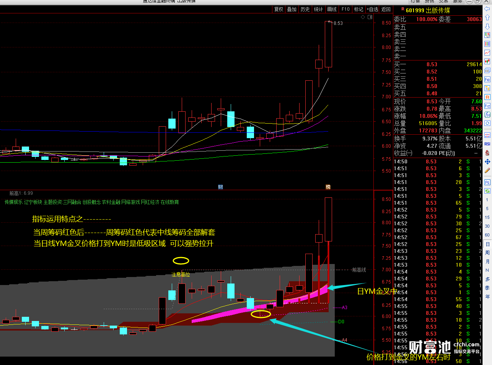Click the 14:50 trade tick row
Image resolution: width=492 pixels, height=365 pixels.
[438, 161]
